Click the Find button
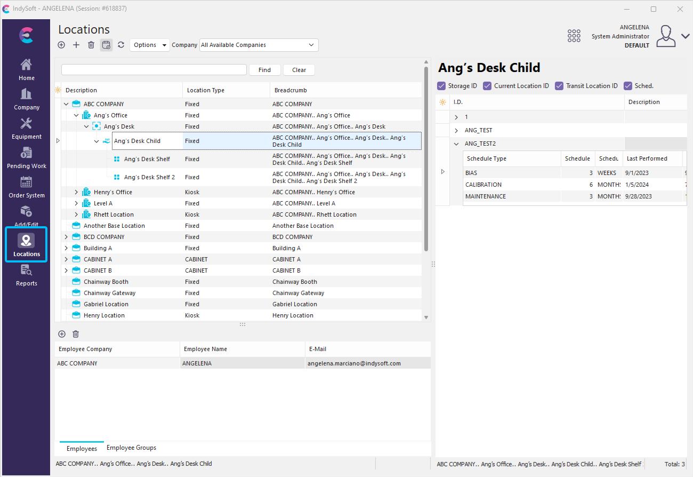 264,70
